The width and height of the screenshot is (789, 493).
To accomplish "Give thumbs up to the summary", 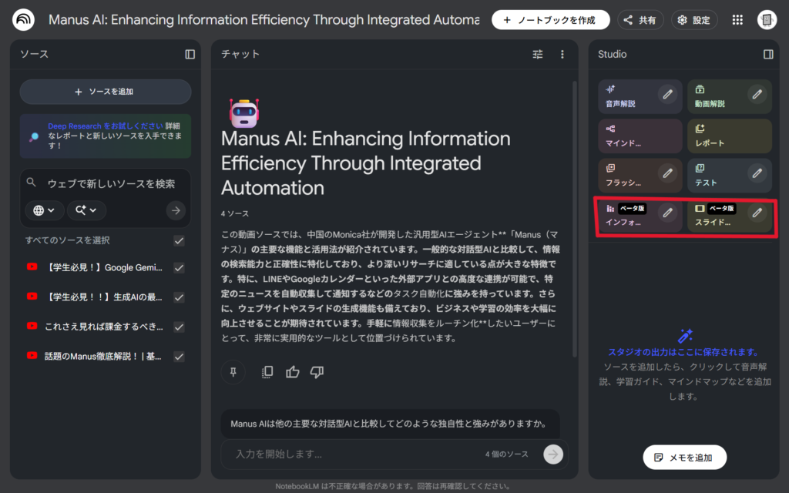I will 292,372.
